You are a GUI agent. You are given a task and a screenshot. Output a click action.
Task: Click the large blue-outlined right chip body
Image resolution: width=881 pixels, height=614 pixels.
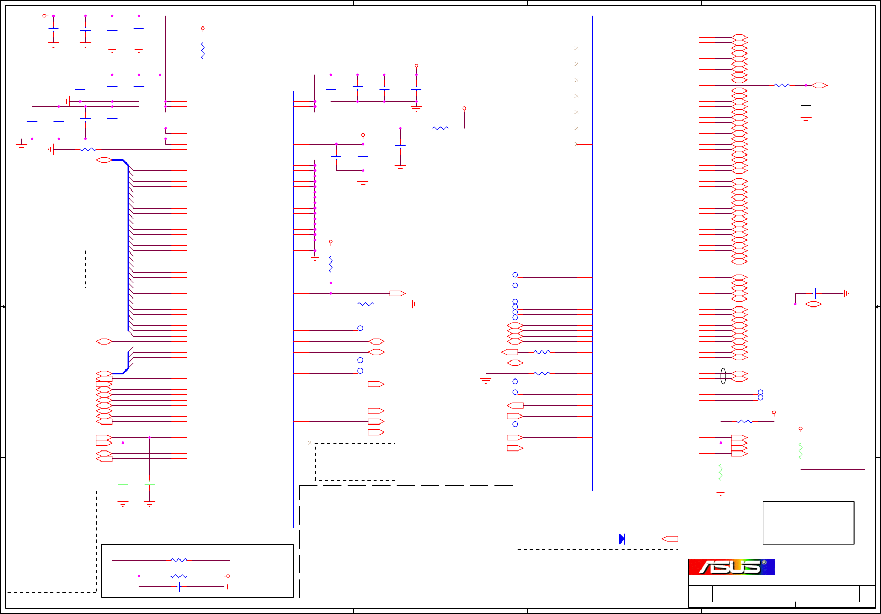(646, 254)
